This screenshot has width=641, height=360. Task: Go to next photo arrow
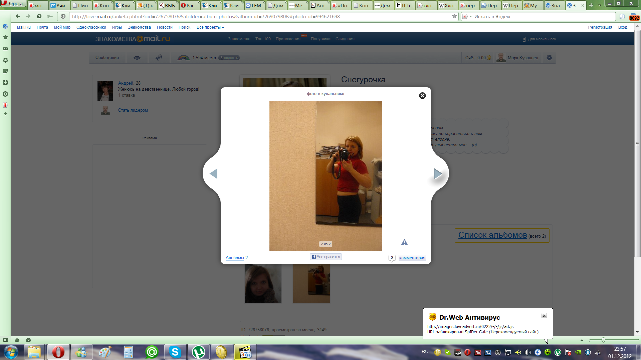tap(438, 174)
